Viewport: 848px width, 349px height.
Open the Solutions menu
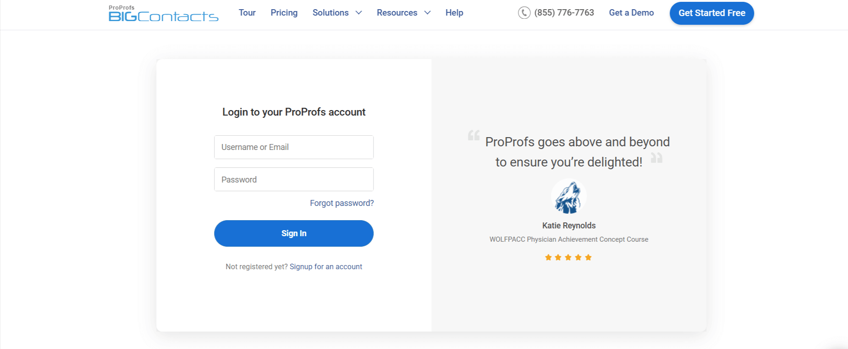[x=330, y=13]
